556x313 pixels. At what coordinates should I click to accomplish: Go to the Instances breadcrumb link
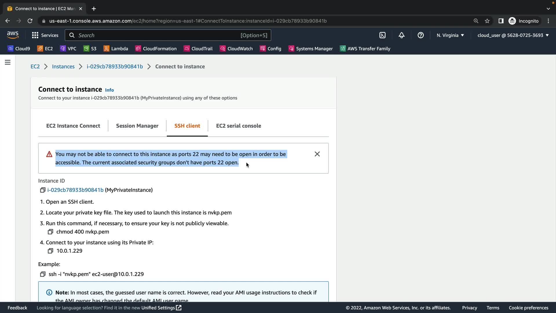(x=63, y=66)
